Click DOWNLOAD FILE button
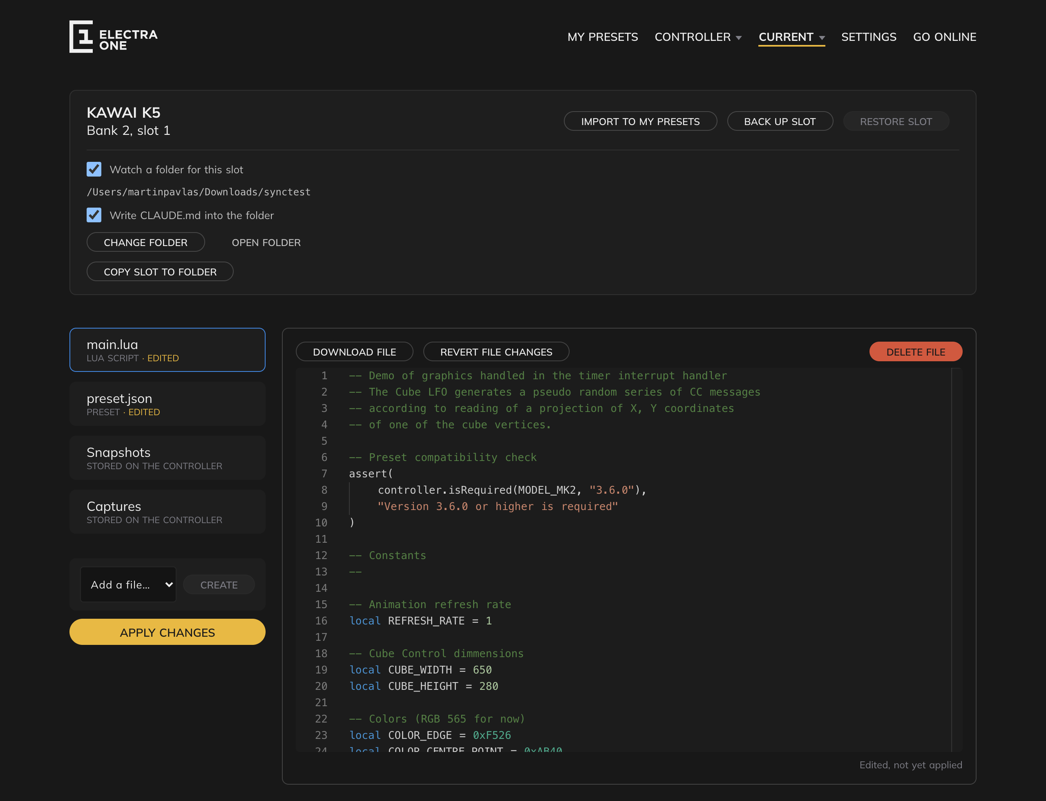 354,352
